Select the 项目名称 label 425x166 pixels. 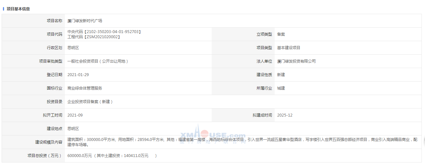(x=55, y=21)
